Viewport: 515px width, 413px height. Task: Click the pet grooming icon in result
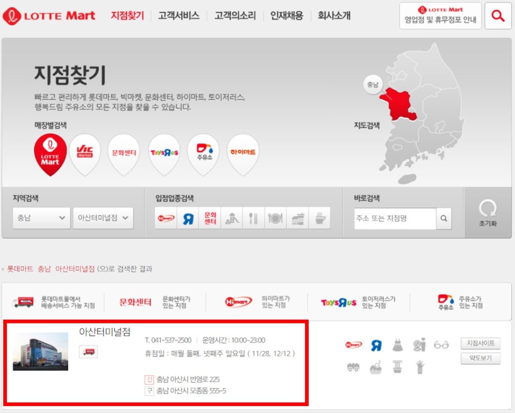[x=376, y=367]
